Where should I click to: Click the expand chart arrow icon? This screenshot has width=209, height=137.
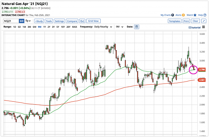(x=204, y=21)
